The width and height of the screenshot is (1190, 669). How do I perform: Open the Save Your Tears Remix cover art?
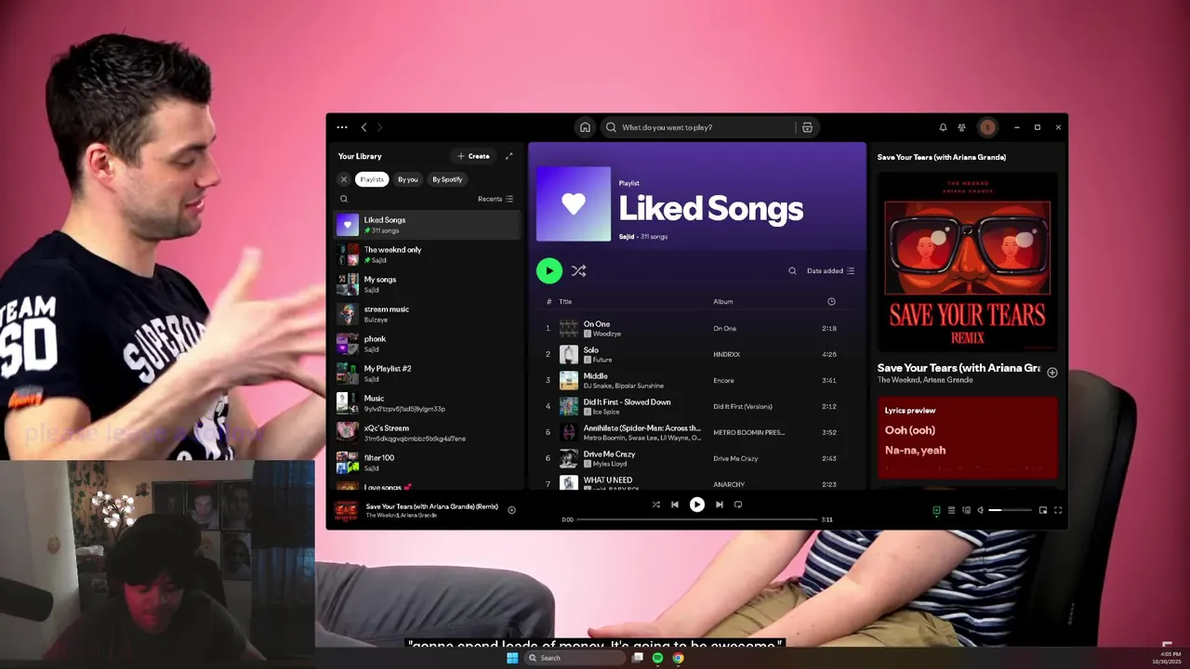tap(967, 263)
